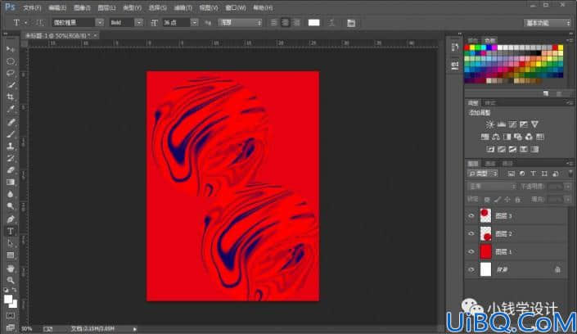Select the Elliptical Marquee tool

point(11,61)
